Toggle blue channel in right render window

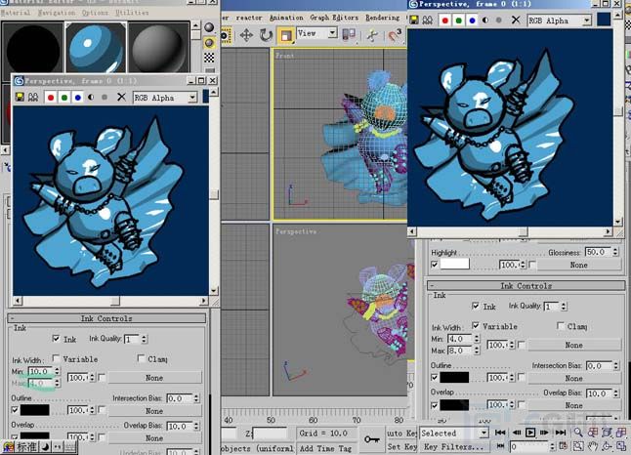point(473,21)
